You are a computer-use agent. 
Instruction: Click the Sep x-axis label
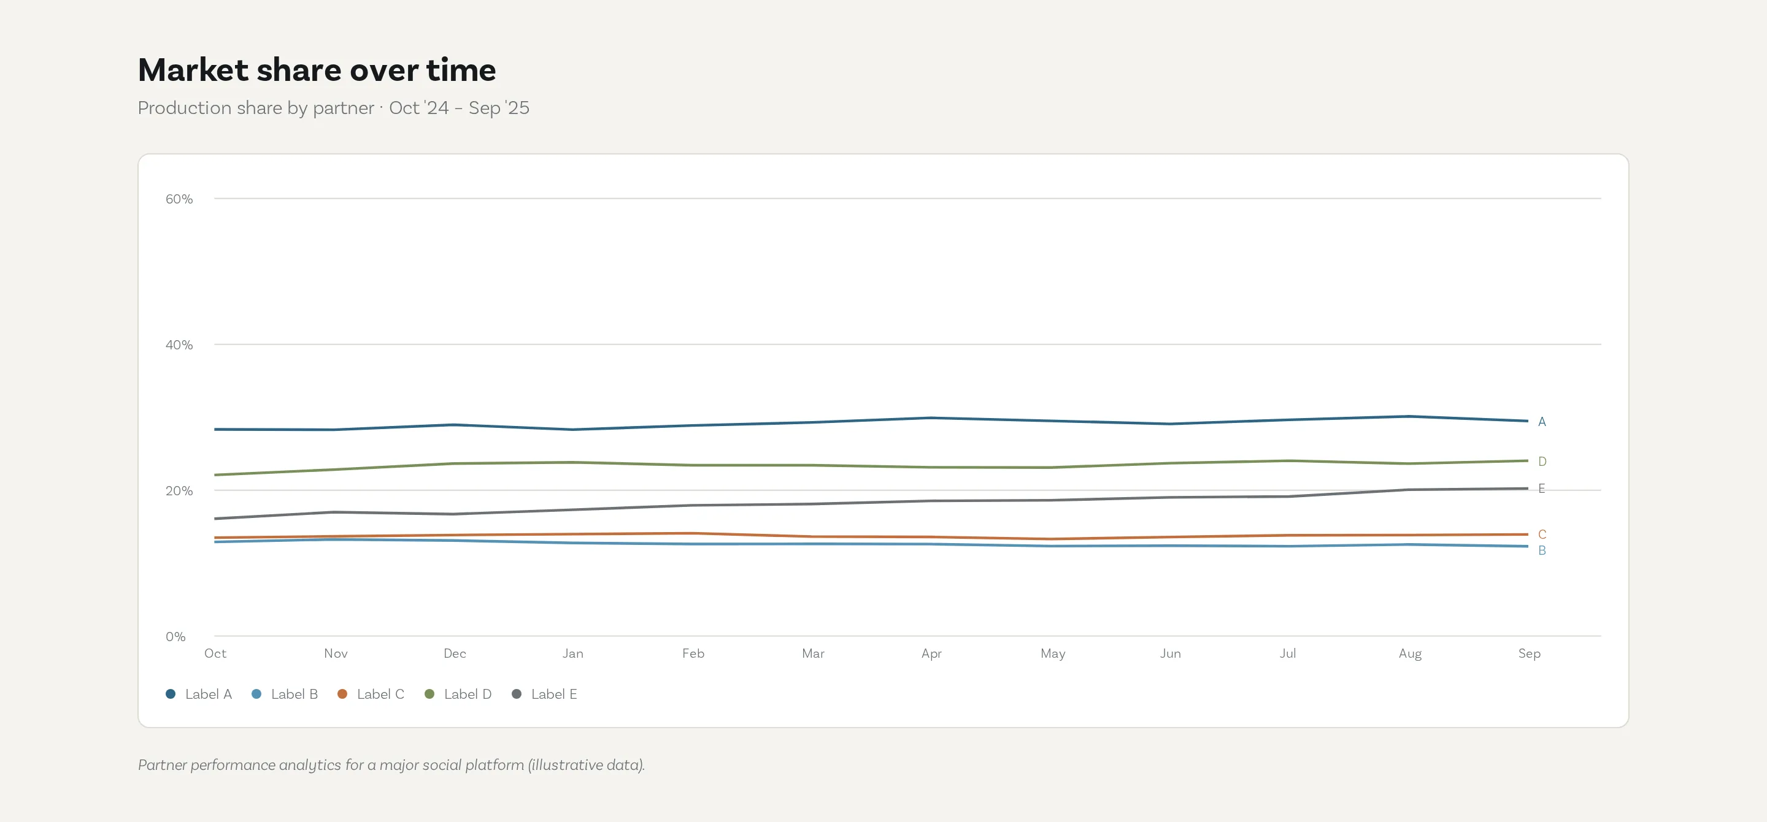[x=1530, y=653]
